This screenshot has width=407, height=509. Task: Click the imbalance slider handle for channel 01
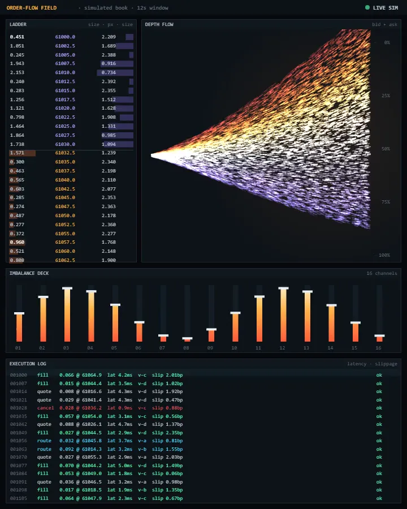click(19, 313)
